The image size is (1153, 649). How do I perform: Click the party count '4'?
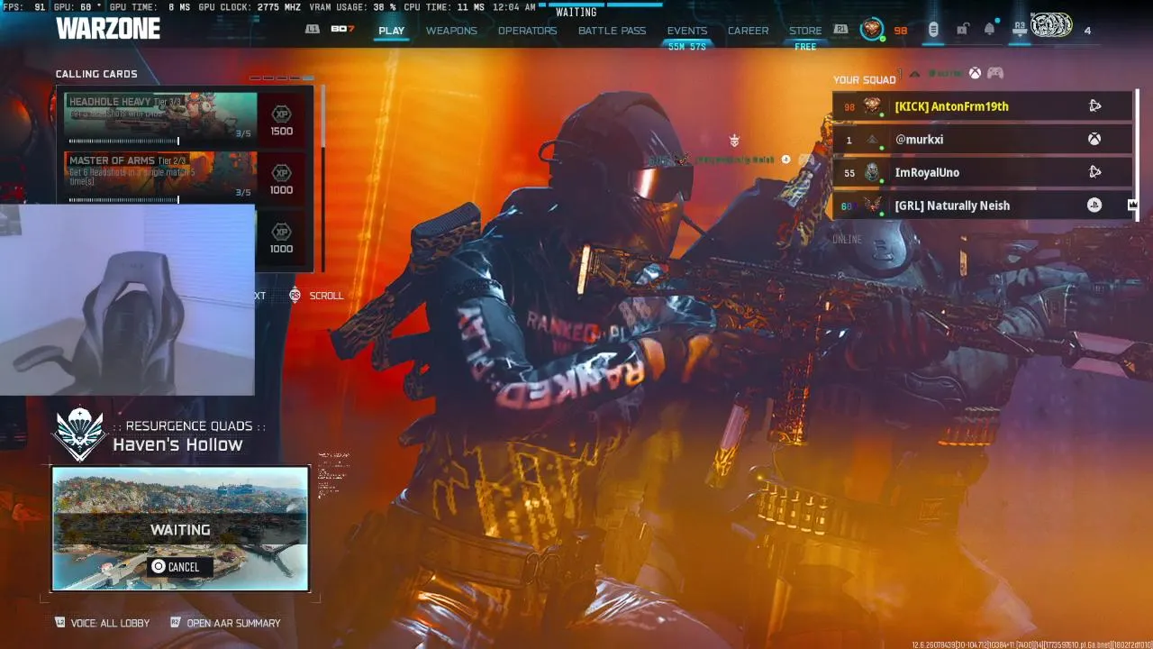[1087, 31]
